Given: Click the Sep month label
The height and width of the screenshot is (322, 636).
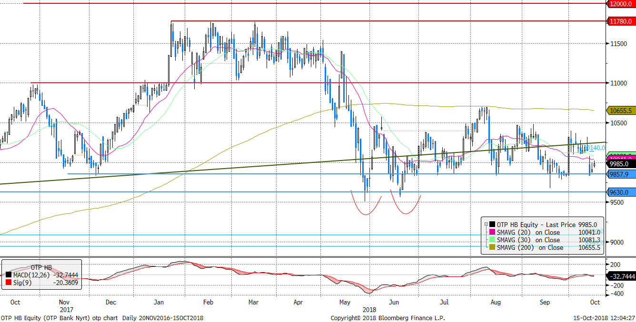Looking at the screenshot, I should pos(545,302).
